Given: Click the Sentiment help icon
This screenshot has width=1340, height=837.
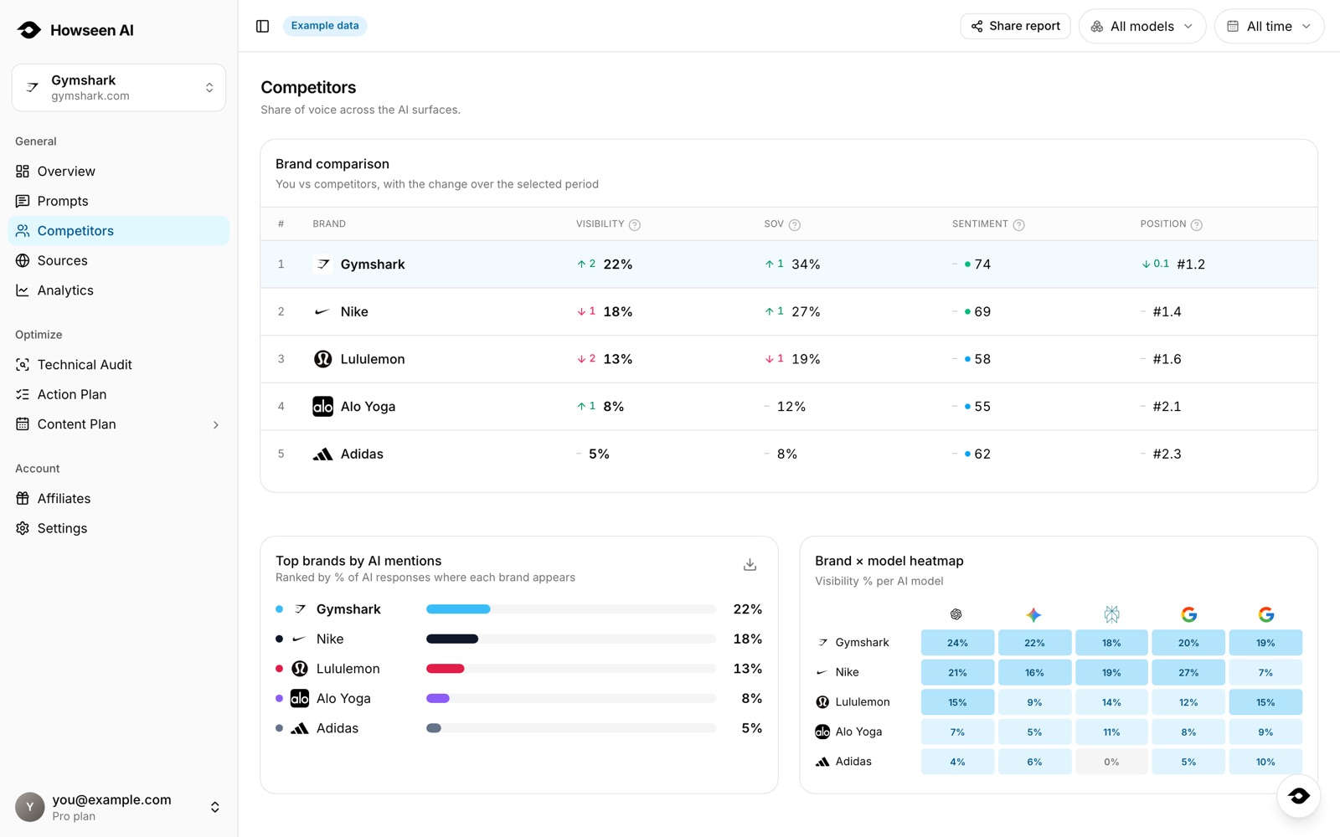Looking at the screenshot, I should pos(1018,224).
